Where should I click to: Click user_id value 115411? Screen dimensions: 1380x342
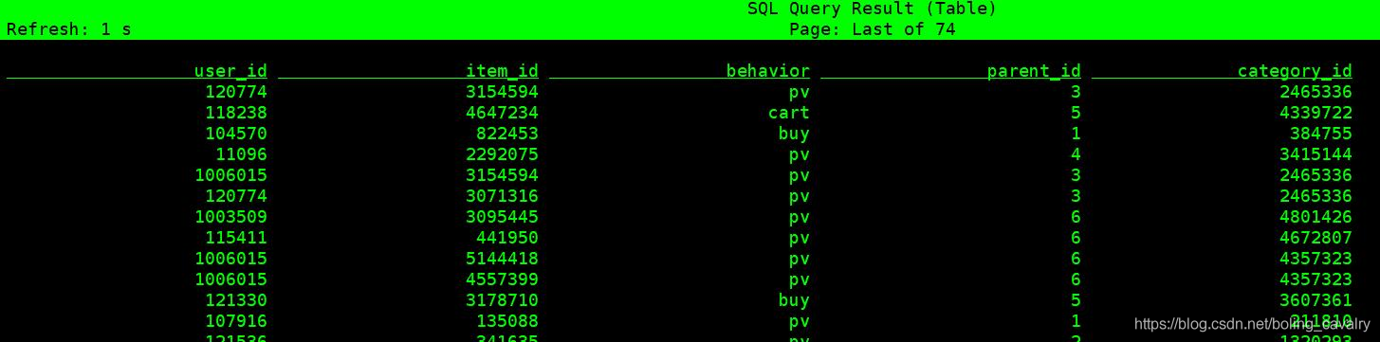[236, 238]
